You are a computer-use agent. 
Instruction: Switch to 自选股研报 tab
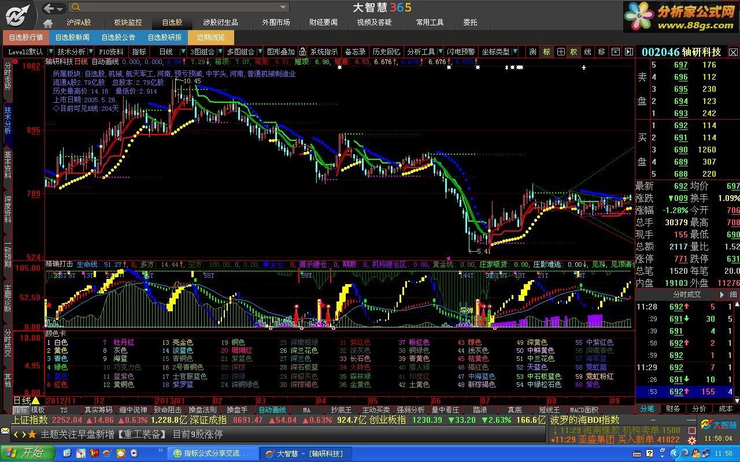pos(165,37)
